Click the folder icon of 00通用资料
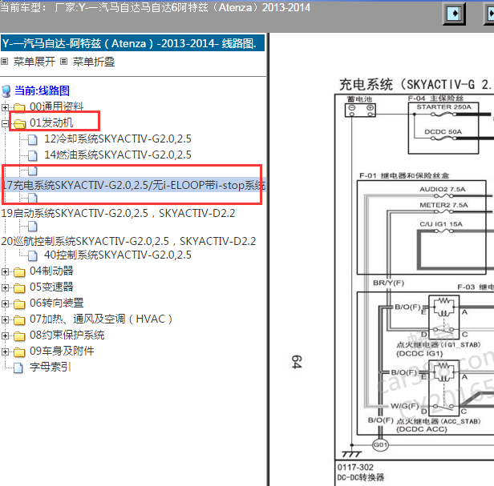Viewport: 494px width, 486px height. coord(19,107)
